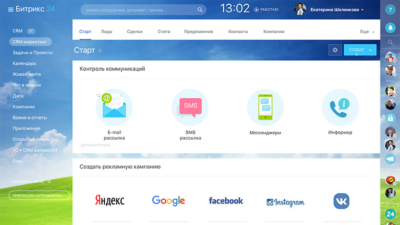Switch to the Старт tab
The width and height of the screenshot is (400, 225).
point(85,32)
